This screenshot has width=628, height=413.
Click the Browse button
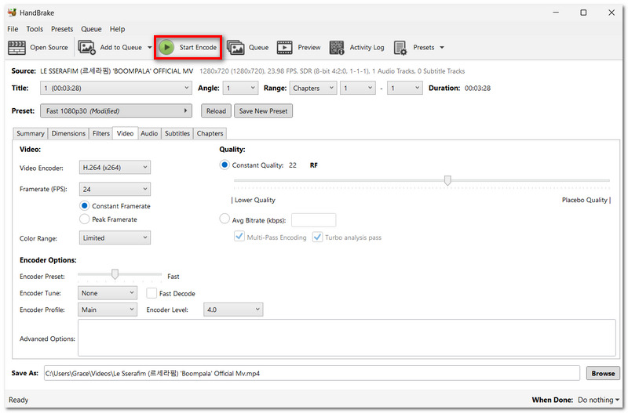coord(603,373)
